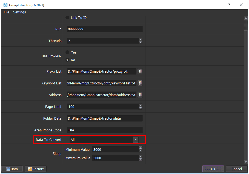Click the Restart button
Image resolution: width=249 pixels, height=174 pixels.
(36, 169)
